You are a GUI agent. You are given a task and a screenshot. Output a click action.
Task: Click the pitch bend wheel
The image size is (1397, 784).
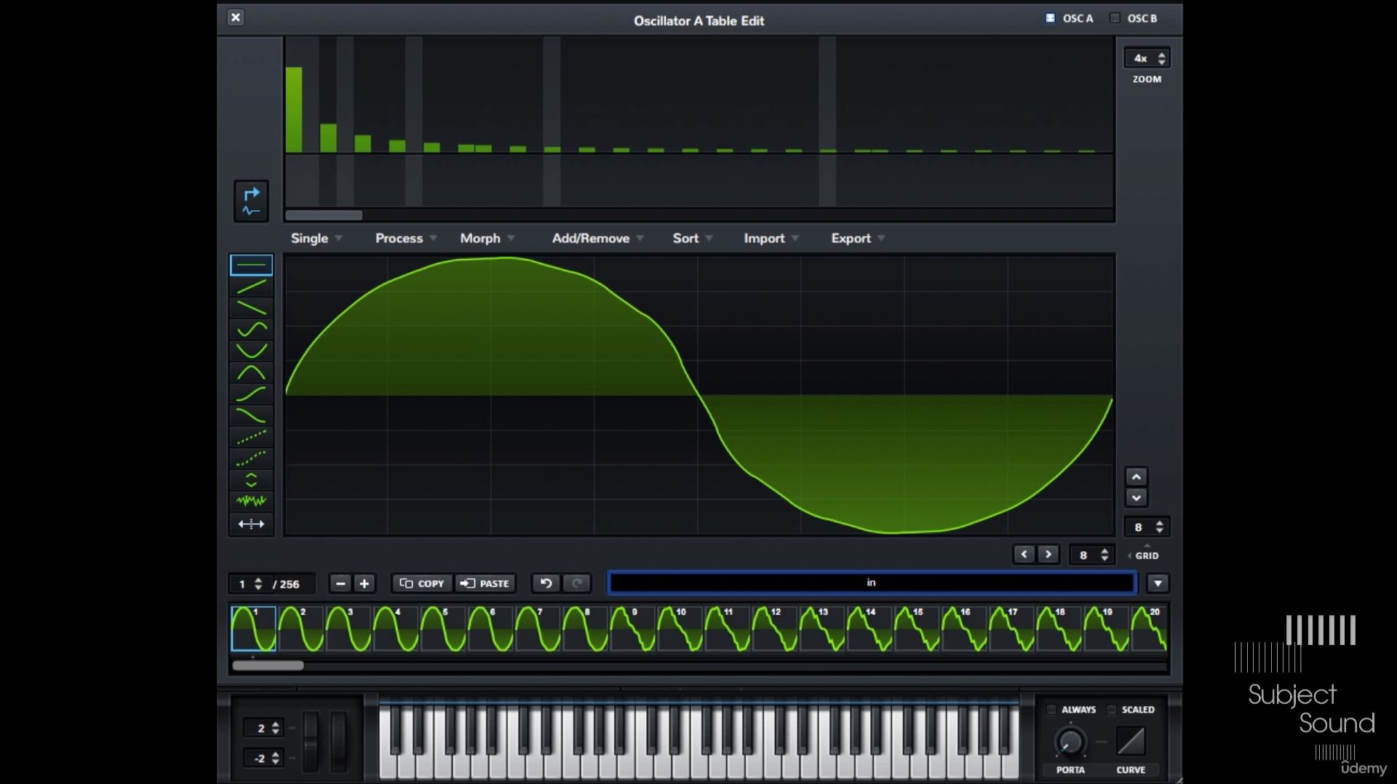(311, 741)
